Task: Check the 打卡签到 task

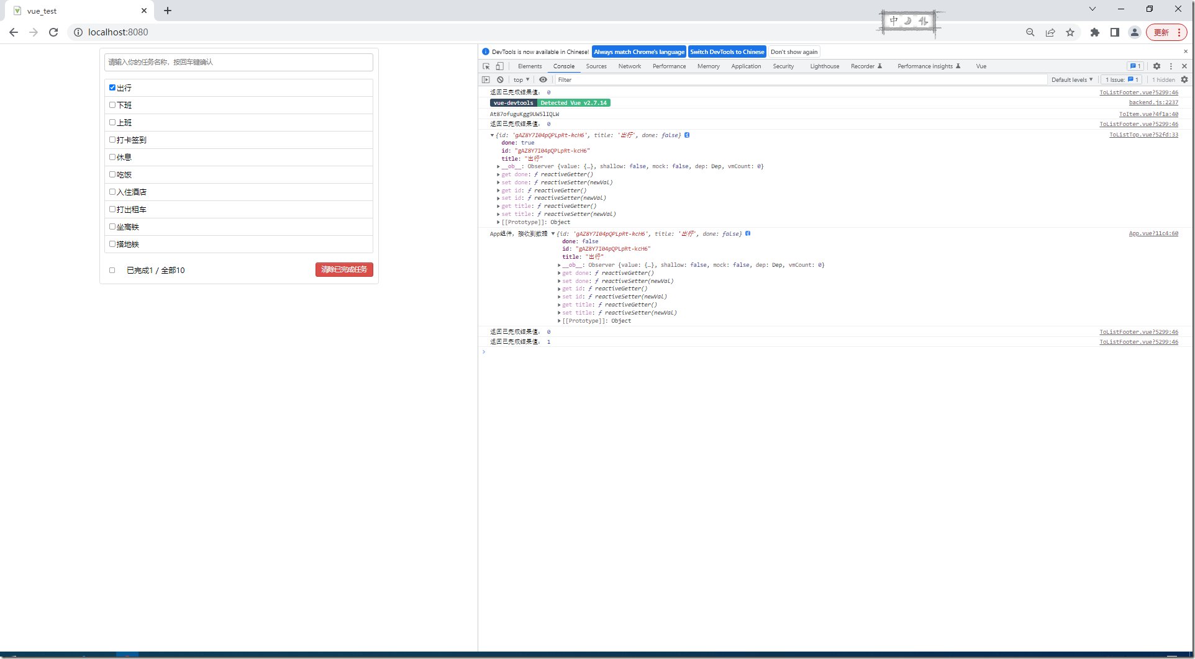Action: pyautogui.click(x=112, y=140)
